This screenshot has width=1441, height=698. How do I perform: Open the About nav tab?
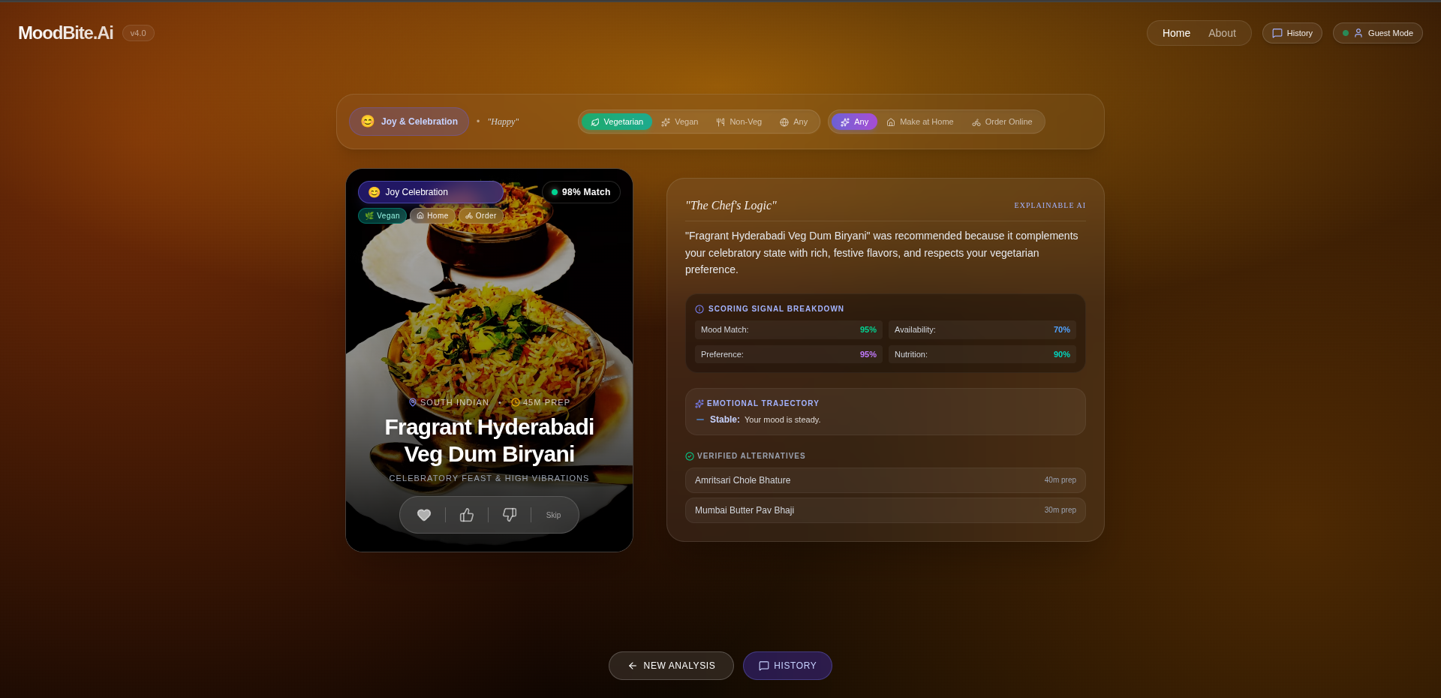pos(1222,33)
